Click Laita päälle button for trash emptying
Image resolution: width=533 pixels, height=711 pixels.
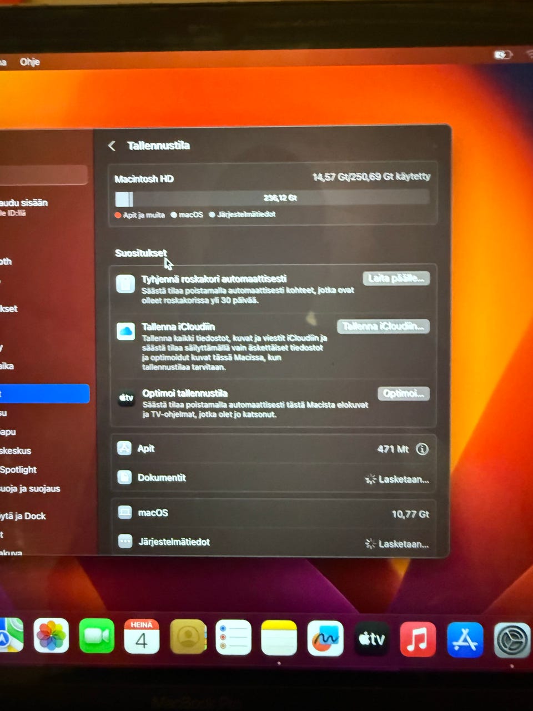click(x=396, y=278)
